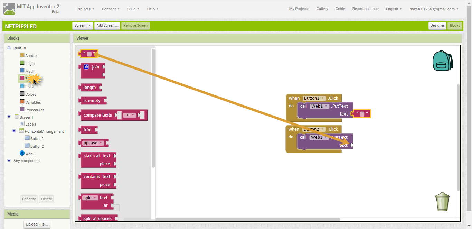Collapse the HorizontalArrangement1 tree node
The height and width of the screenshot is (229, 472).
point(14,131)
